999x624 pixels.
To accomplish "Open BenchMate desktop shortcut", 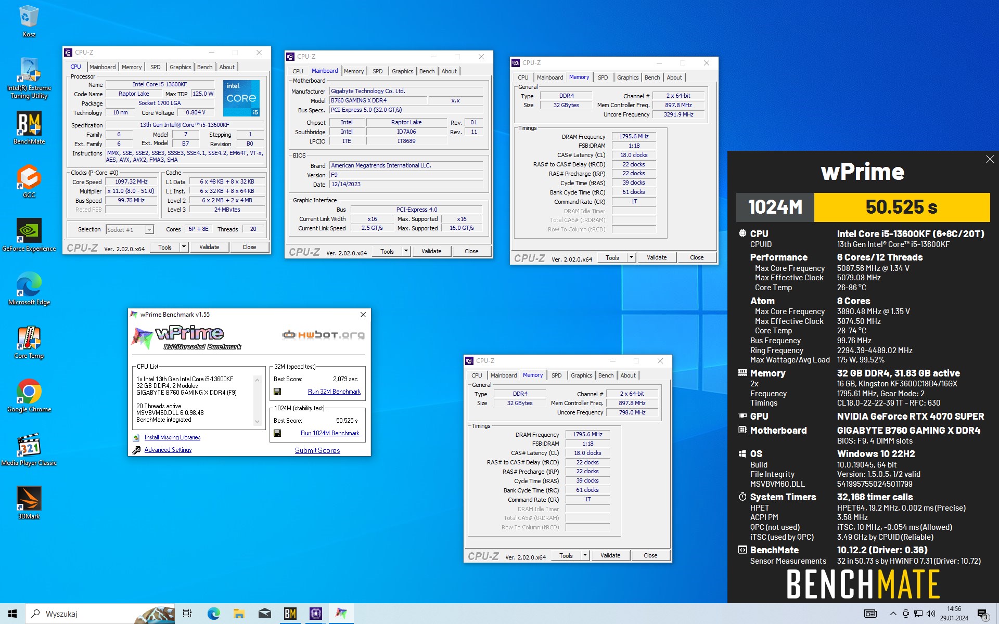I will pyautogui.click(x=29, y=128).
